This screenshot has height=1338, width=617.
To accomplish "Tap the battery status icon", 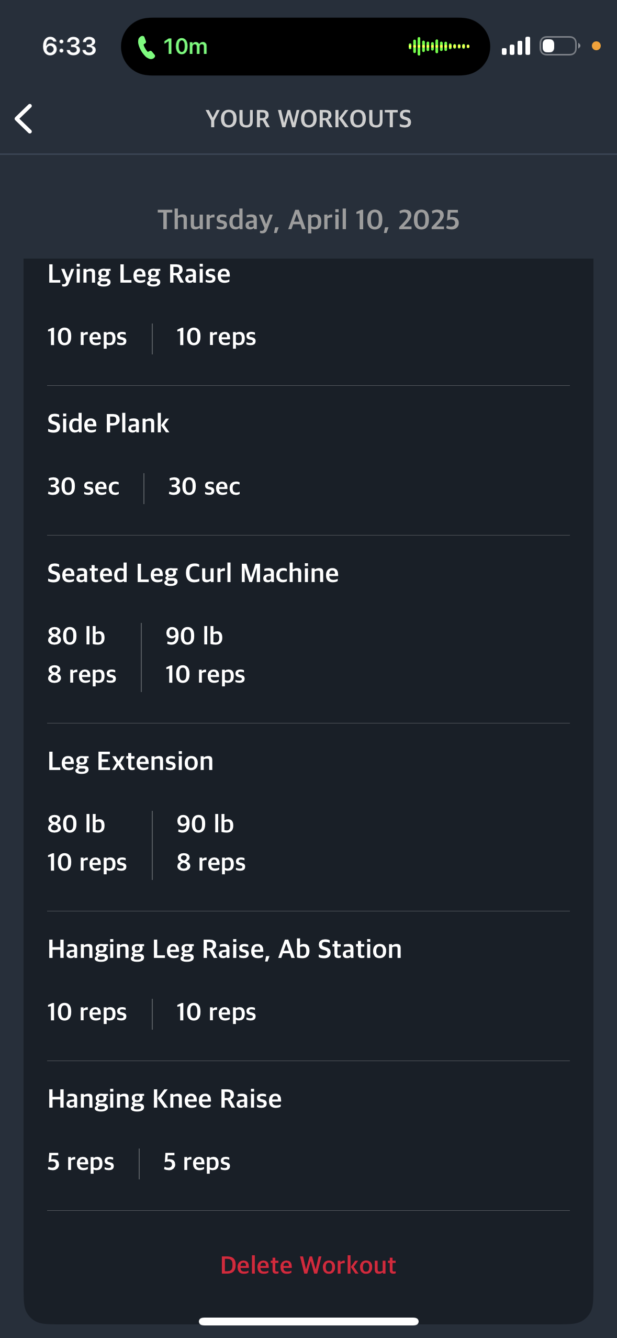I will [559, 46].
